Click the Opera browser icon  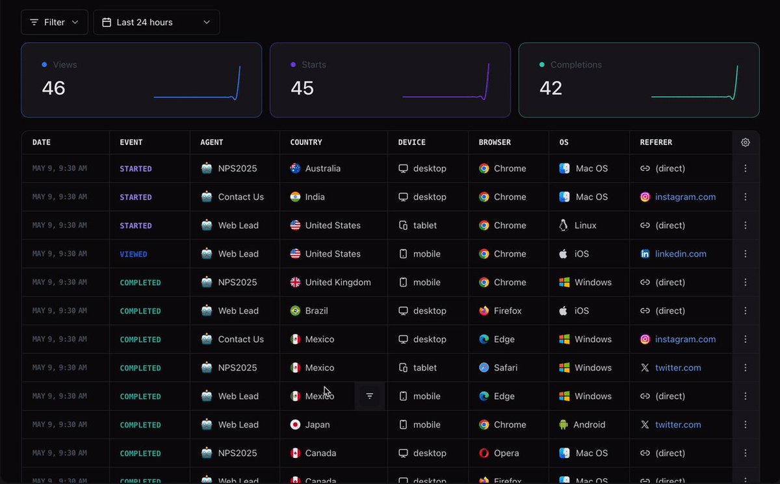click(484, 453)
